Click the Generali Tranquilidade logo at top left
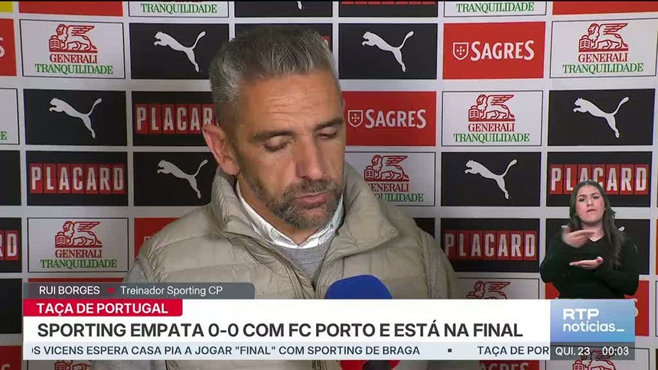Screen dimensions: 658x370 pos(73,49)
